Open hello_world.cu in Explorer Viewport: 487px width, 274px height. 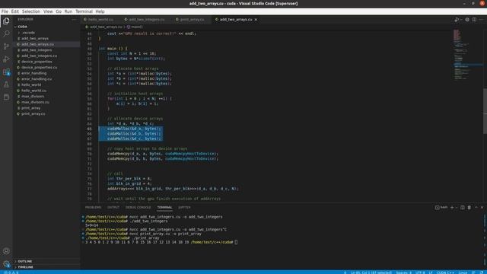(33, 91)
